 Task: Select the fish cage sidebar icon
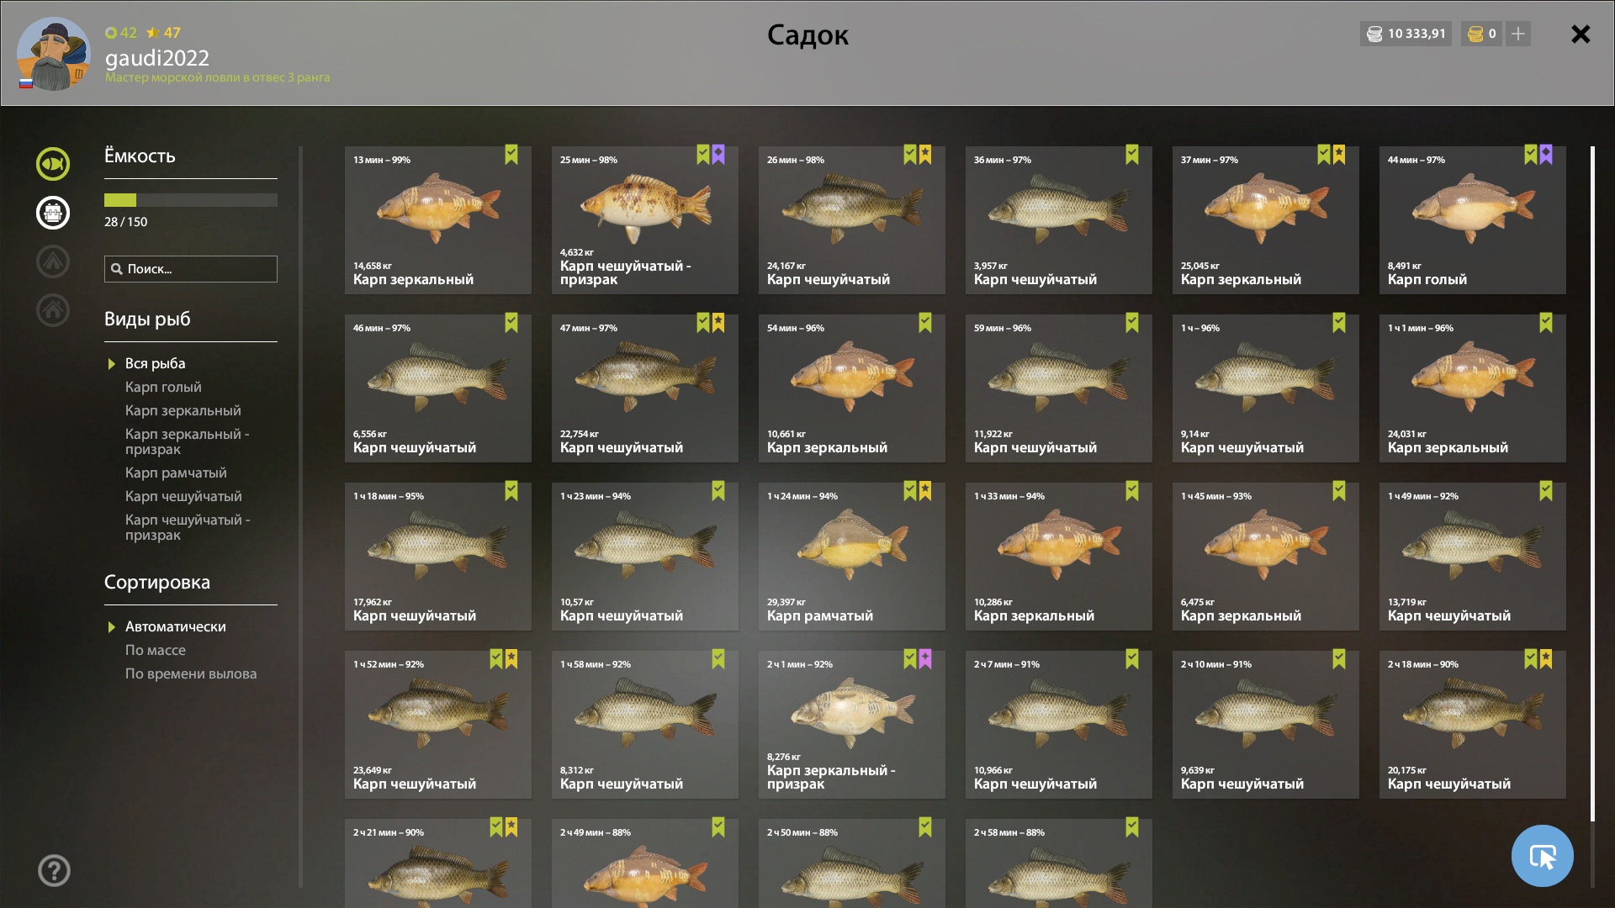pyautogui.click(x=53, y=213)
